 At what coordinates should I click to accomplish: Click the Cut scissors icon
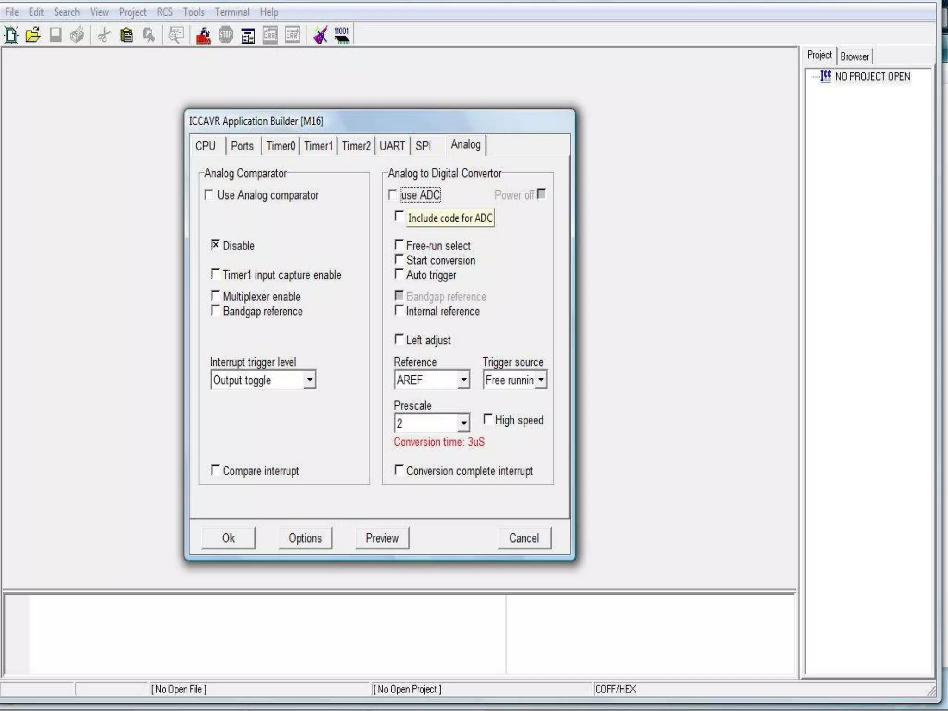[104, 35]
